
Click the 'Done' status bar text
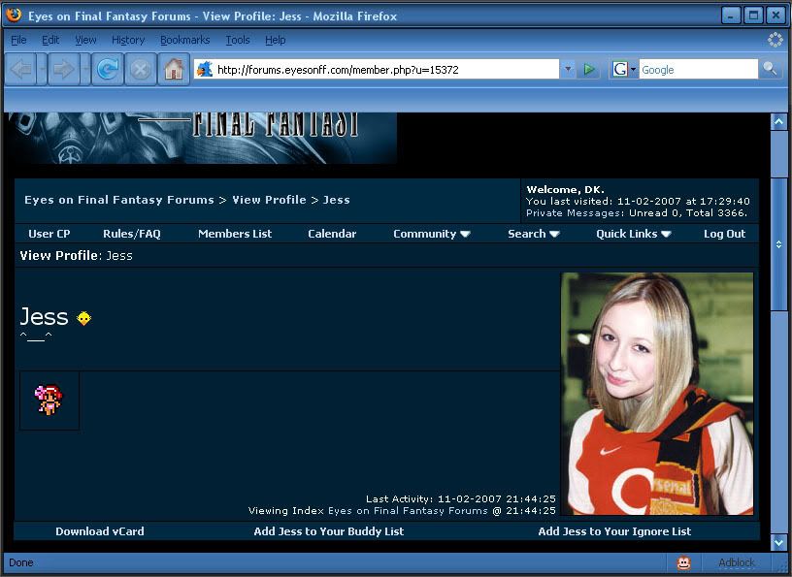pyautogui.click(x=21, y=562)
